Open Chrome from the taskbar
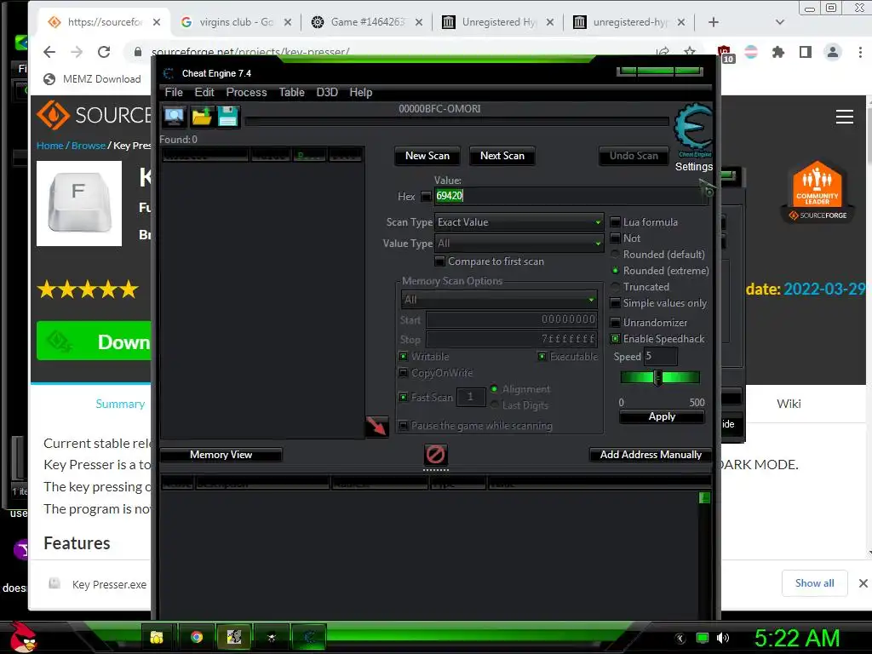Screen dimensions: 872x654 (x=197, y=637)
